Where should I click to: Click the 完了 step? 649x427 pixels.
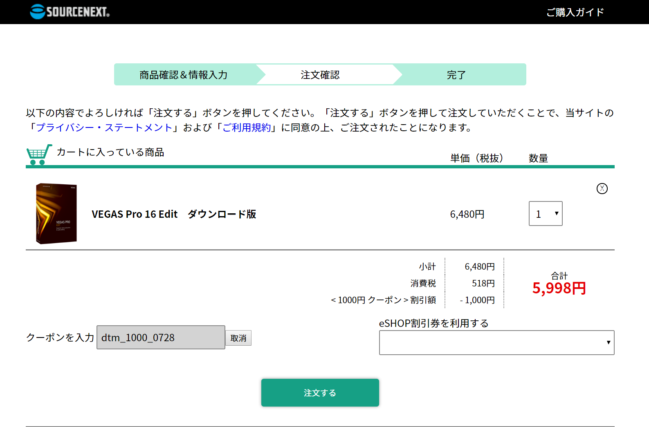pos(456,75)
